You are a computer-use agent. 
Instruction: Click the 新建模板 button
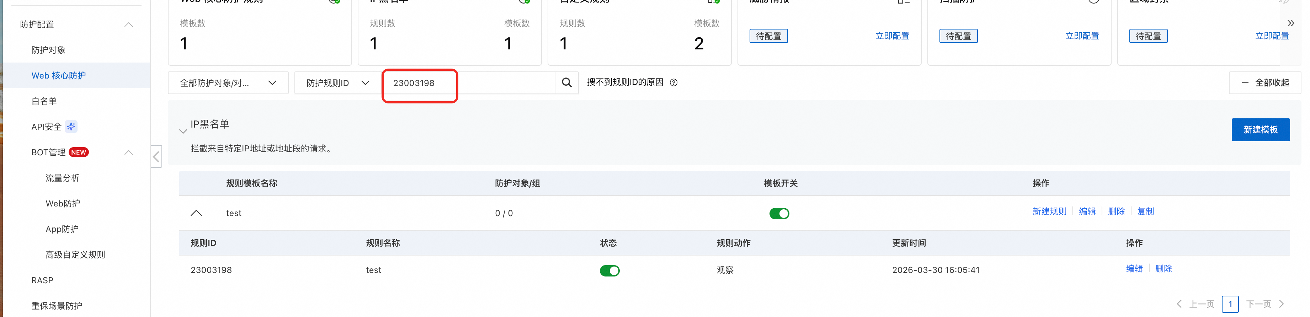click(1260, 130)
